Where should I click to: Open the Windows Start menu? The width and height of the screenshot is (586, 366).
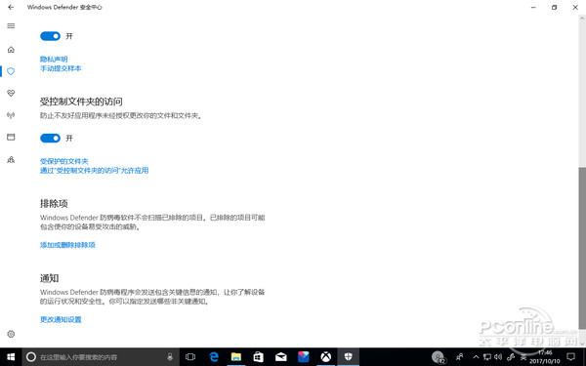(11, 357)
